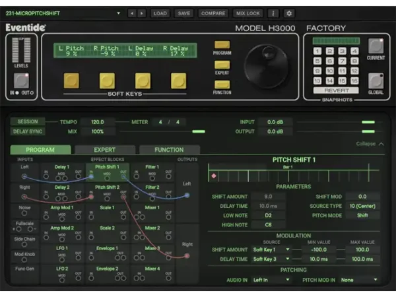
Task: Select the Pitch Shift 2 block
Action: [x=108, y=193]
